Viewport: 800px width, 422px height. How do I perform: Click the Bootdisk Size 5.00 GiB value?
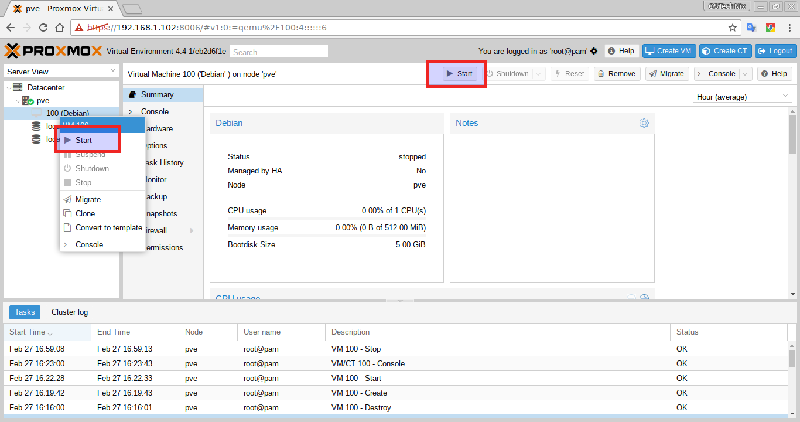tap(411, 244)
